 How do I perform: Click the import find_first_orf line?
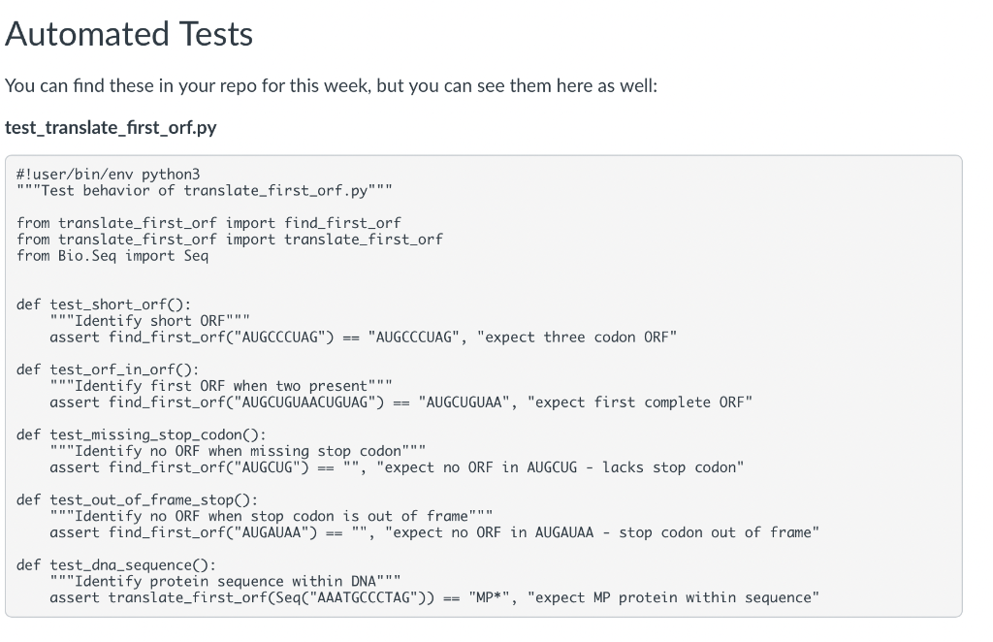(x=209, y=223)
